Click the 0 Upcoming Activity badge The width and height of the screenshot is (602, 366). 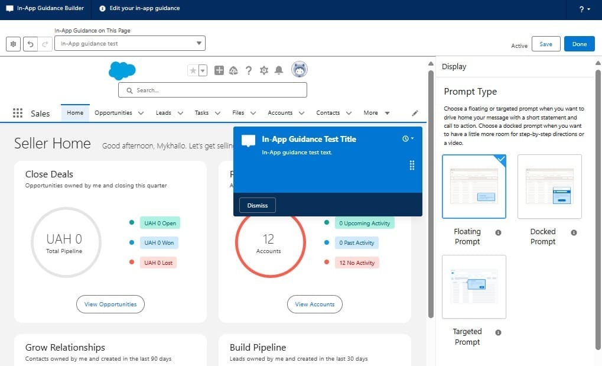pos(365,223)
